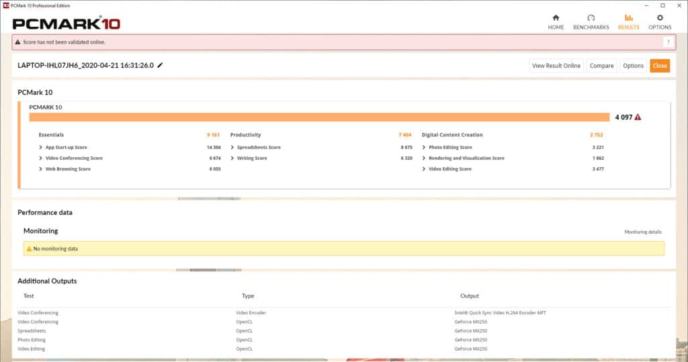Click the pencil icon to rename result
This screenshot has height=362, width=688.
(160, 65)
